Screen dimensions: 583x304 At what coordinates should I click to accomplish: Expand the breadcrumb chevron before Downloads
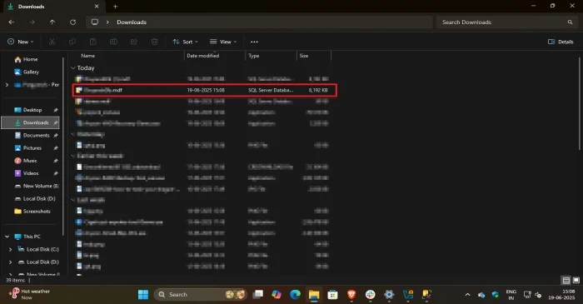(107, 22)
